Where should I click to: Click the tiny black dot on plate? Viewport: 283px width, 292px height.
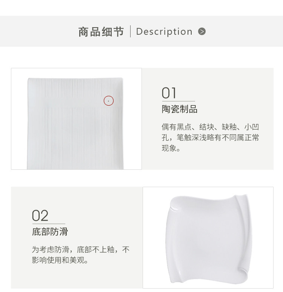[x=108, y=101]
